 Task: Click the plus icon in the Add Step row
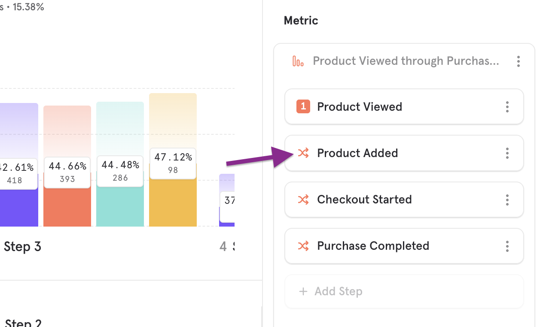point(303,291)
